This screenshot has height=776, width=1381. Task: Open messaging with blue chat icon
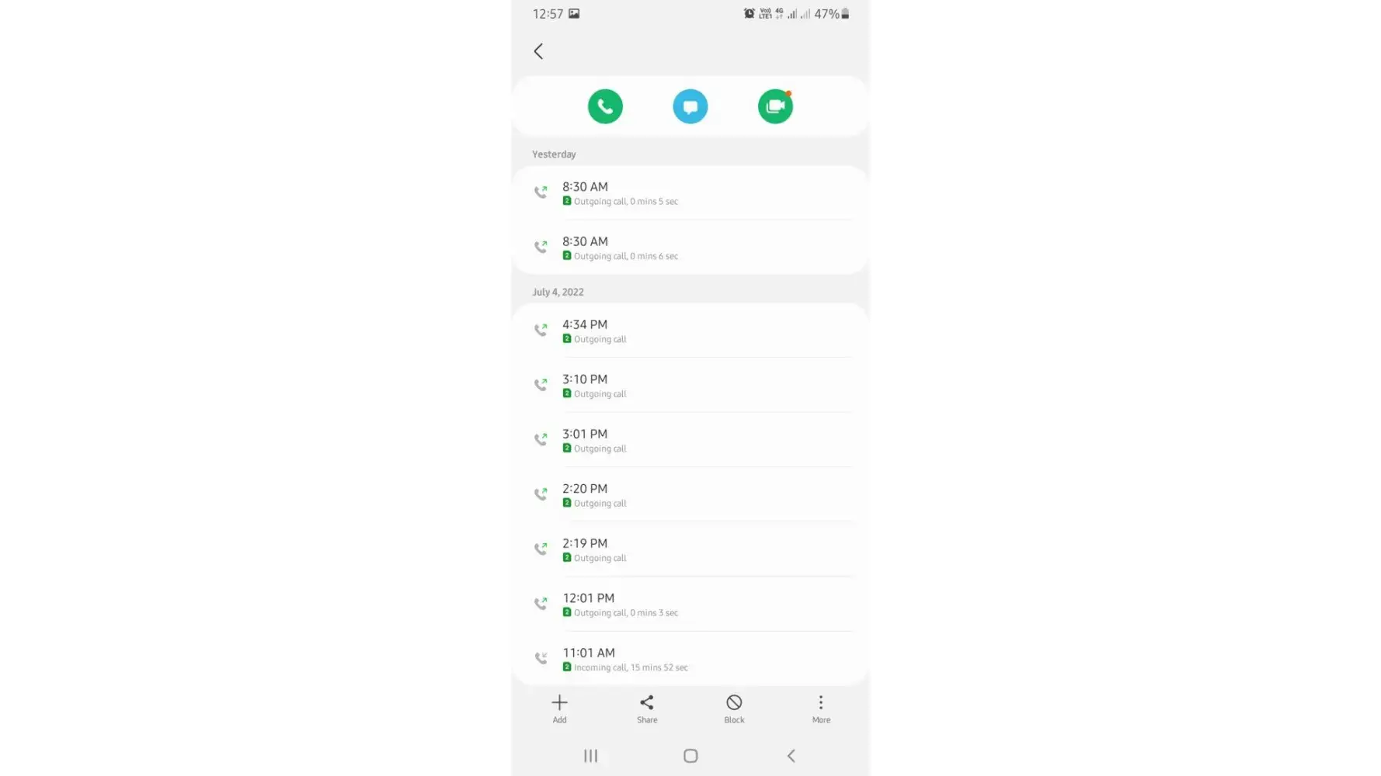coord(690,106)
